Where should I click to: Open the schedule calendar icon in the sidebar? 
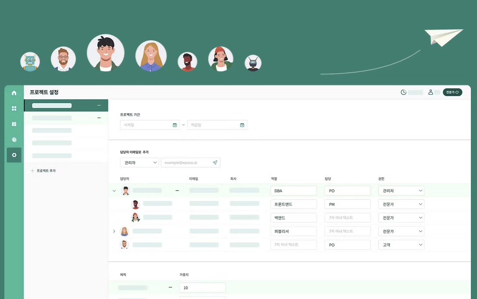(14, 124)
